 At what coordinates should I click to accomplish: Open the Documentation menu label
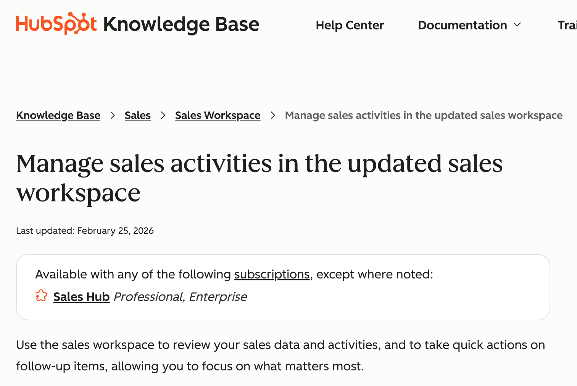pos(462,25)
